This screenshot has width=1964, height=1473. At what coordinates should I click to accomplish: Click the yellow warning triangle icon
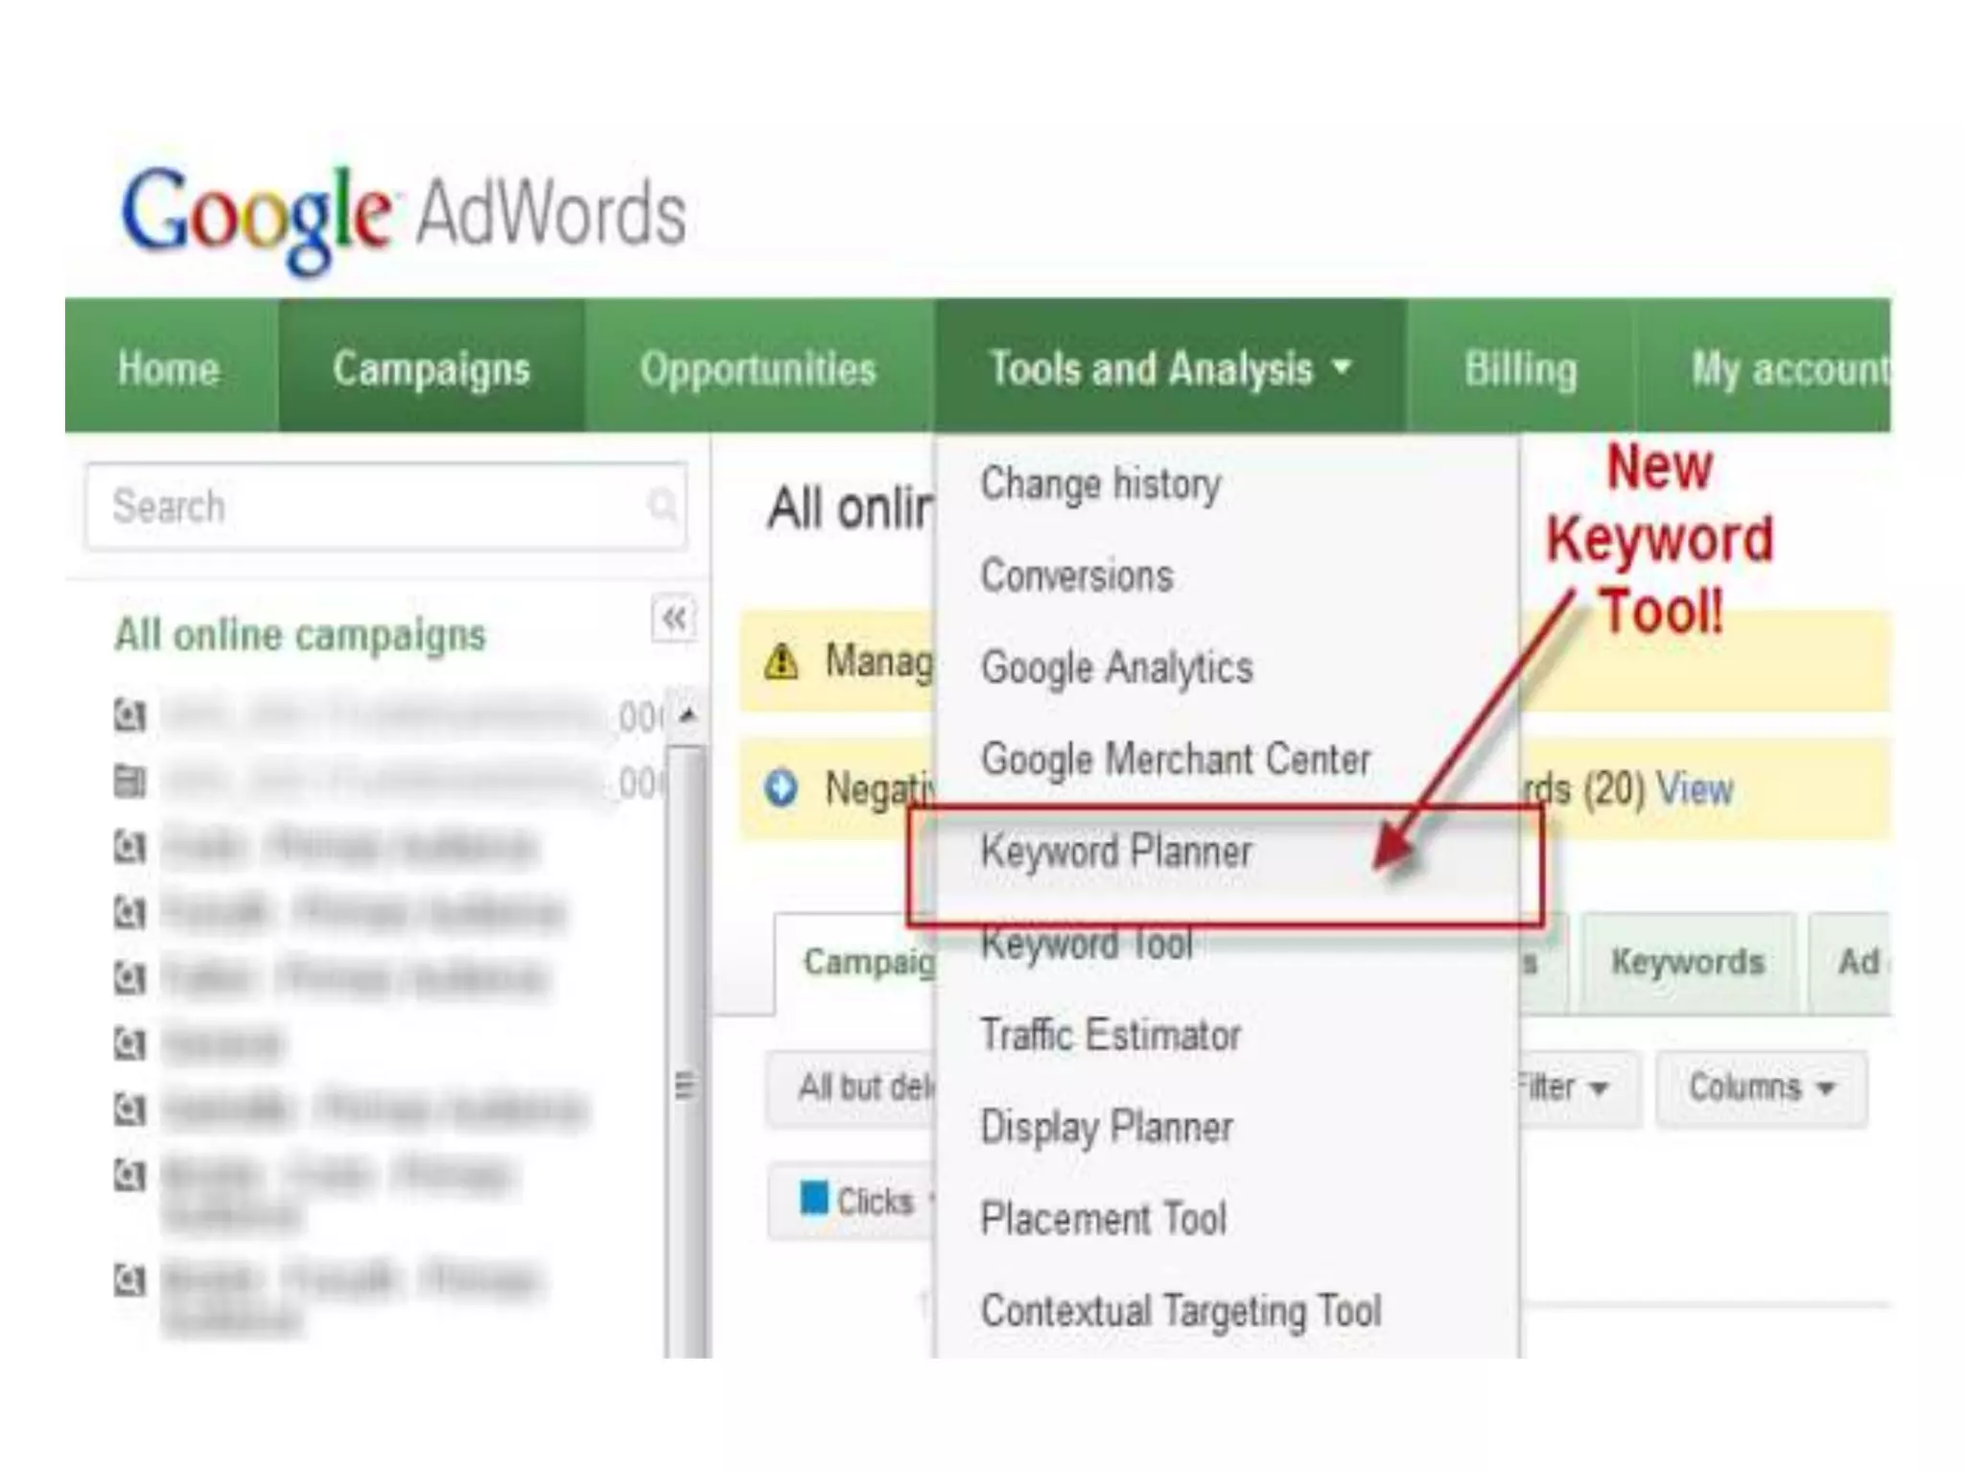[x=782, y=661]
